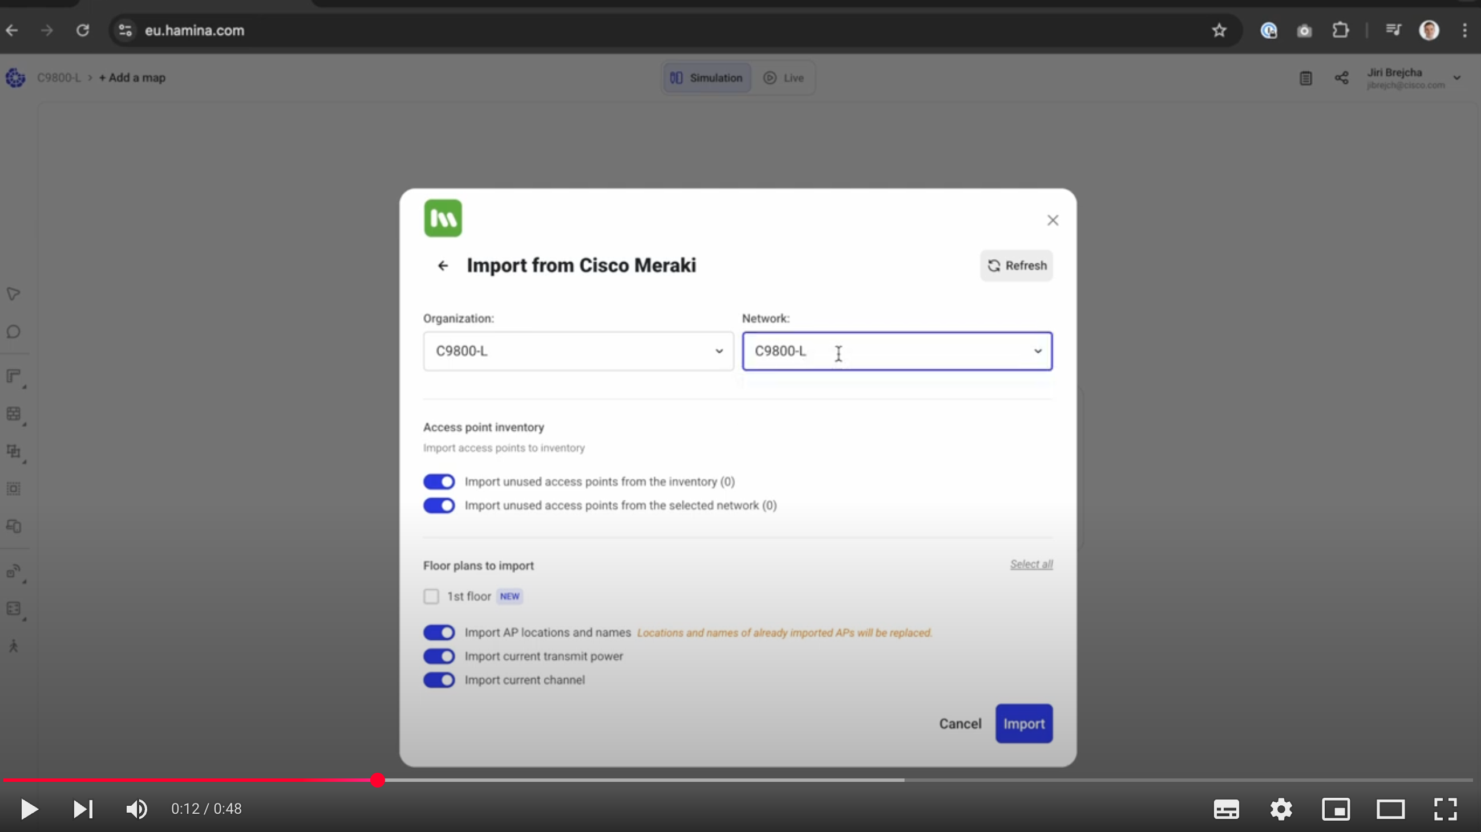This screenshot has width=1481, height=832.
Task: Open the Network dropdown
Action: pyautogui.click(x=897, y=351)
